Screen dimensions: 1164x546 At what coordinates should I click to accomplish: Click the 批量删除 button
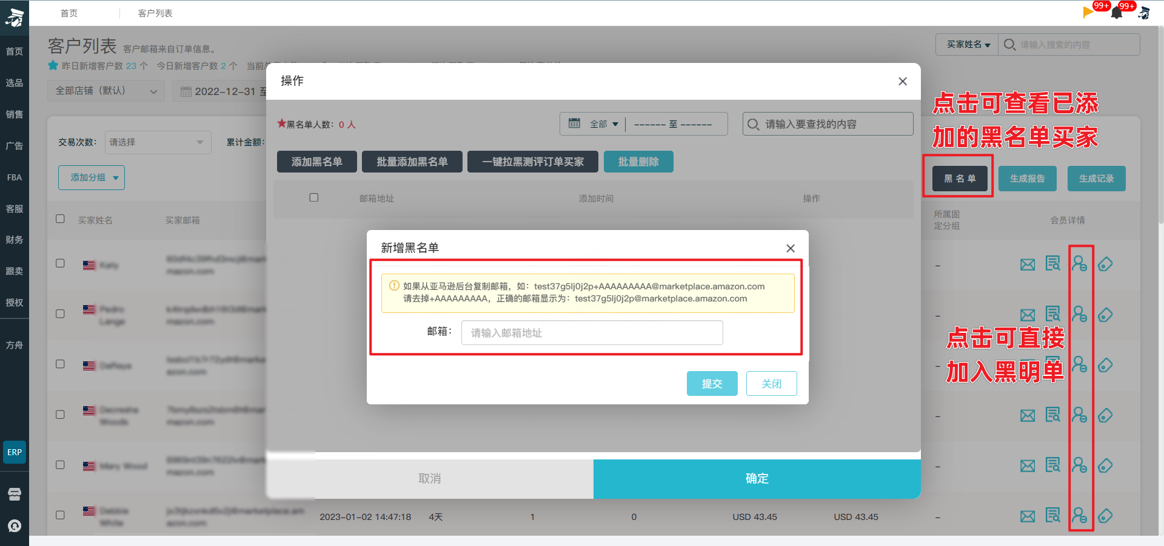[x=638, y=162]
